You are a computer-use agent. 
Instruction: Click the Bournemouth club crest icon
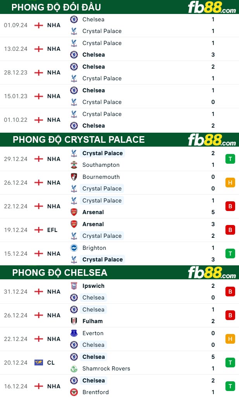coord(74,177)
